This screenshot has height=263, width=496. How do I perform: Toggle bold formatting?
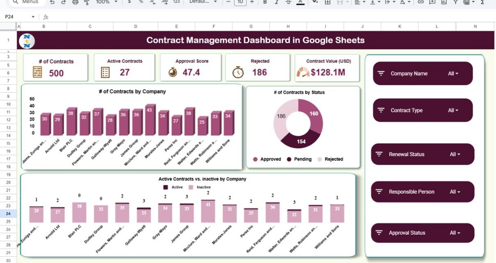(265, 2)
